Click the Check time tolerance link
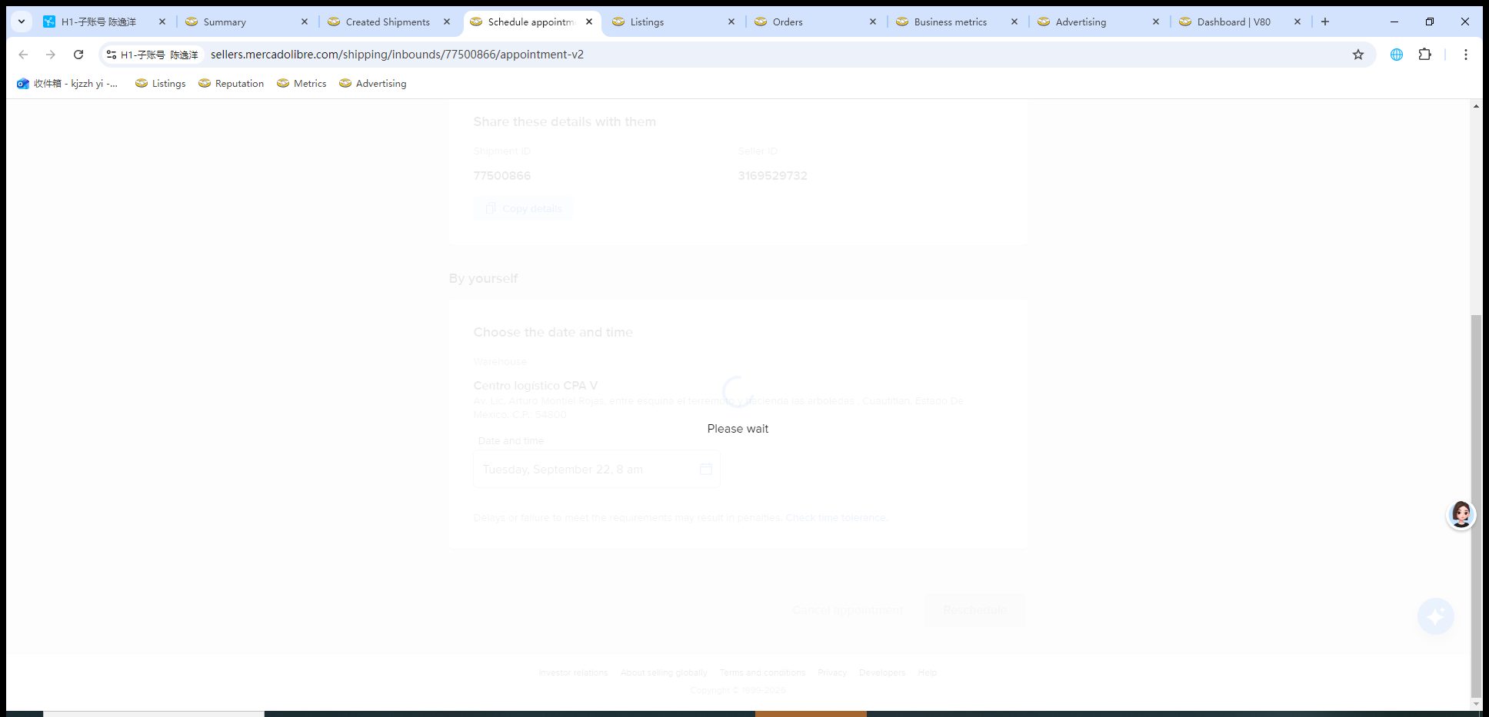Viewport: 1489px width, 717px height. coord(836,518)
